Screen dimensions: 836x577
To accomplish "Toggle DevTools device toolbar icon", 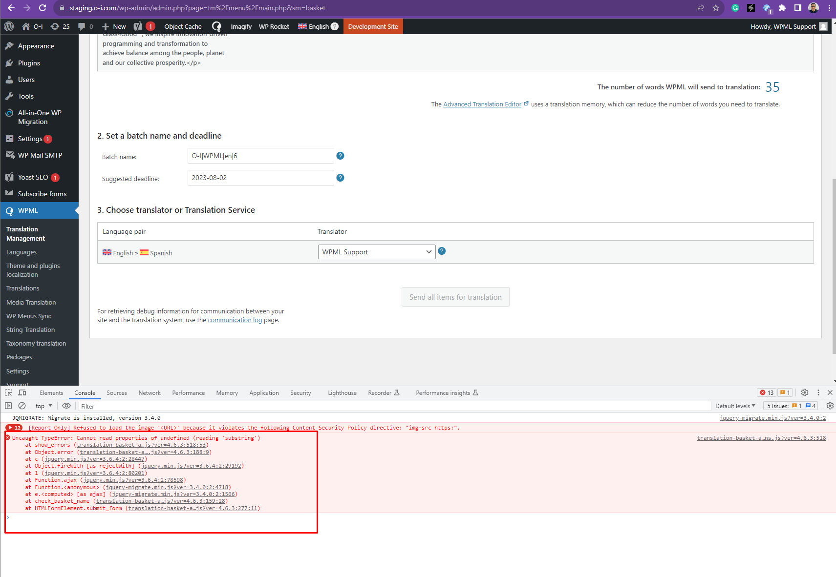I will tap(22, 392).
